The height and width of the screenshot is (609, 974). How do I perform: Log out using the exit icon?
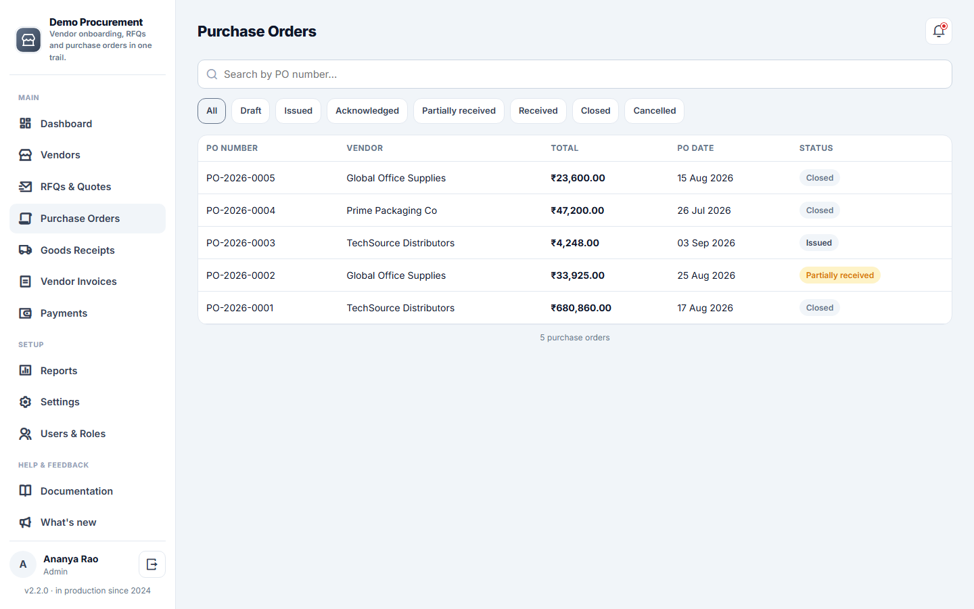152,564
